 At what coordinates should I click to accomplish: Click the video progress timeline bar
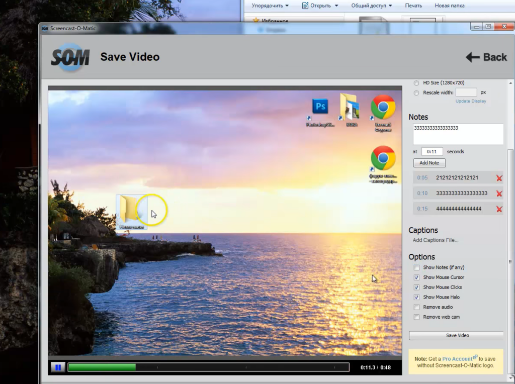[x=208, y=367]
